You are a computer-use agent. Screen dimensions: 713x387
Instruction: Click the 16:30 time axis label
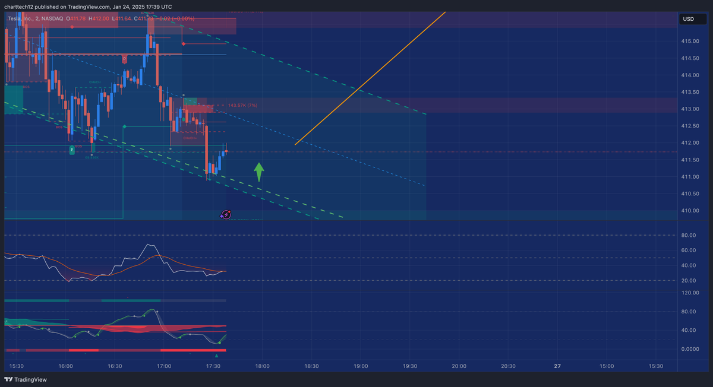(115, 366)
